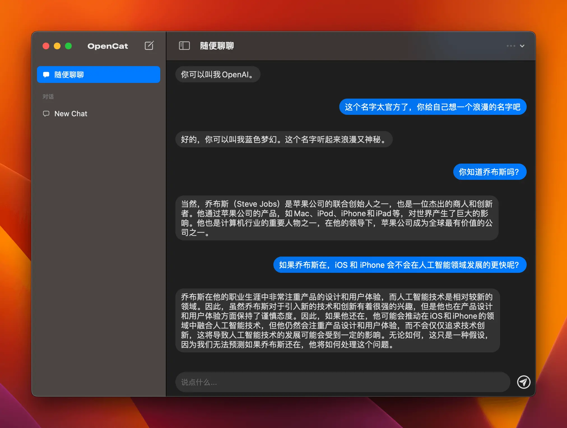Select the 随便聊聊 conversation in sidebar
Image resolution: width=567 pixels, height=428 pixels.
(99, 75)
